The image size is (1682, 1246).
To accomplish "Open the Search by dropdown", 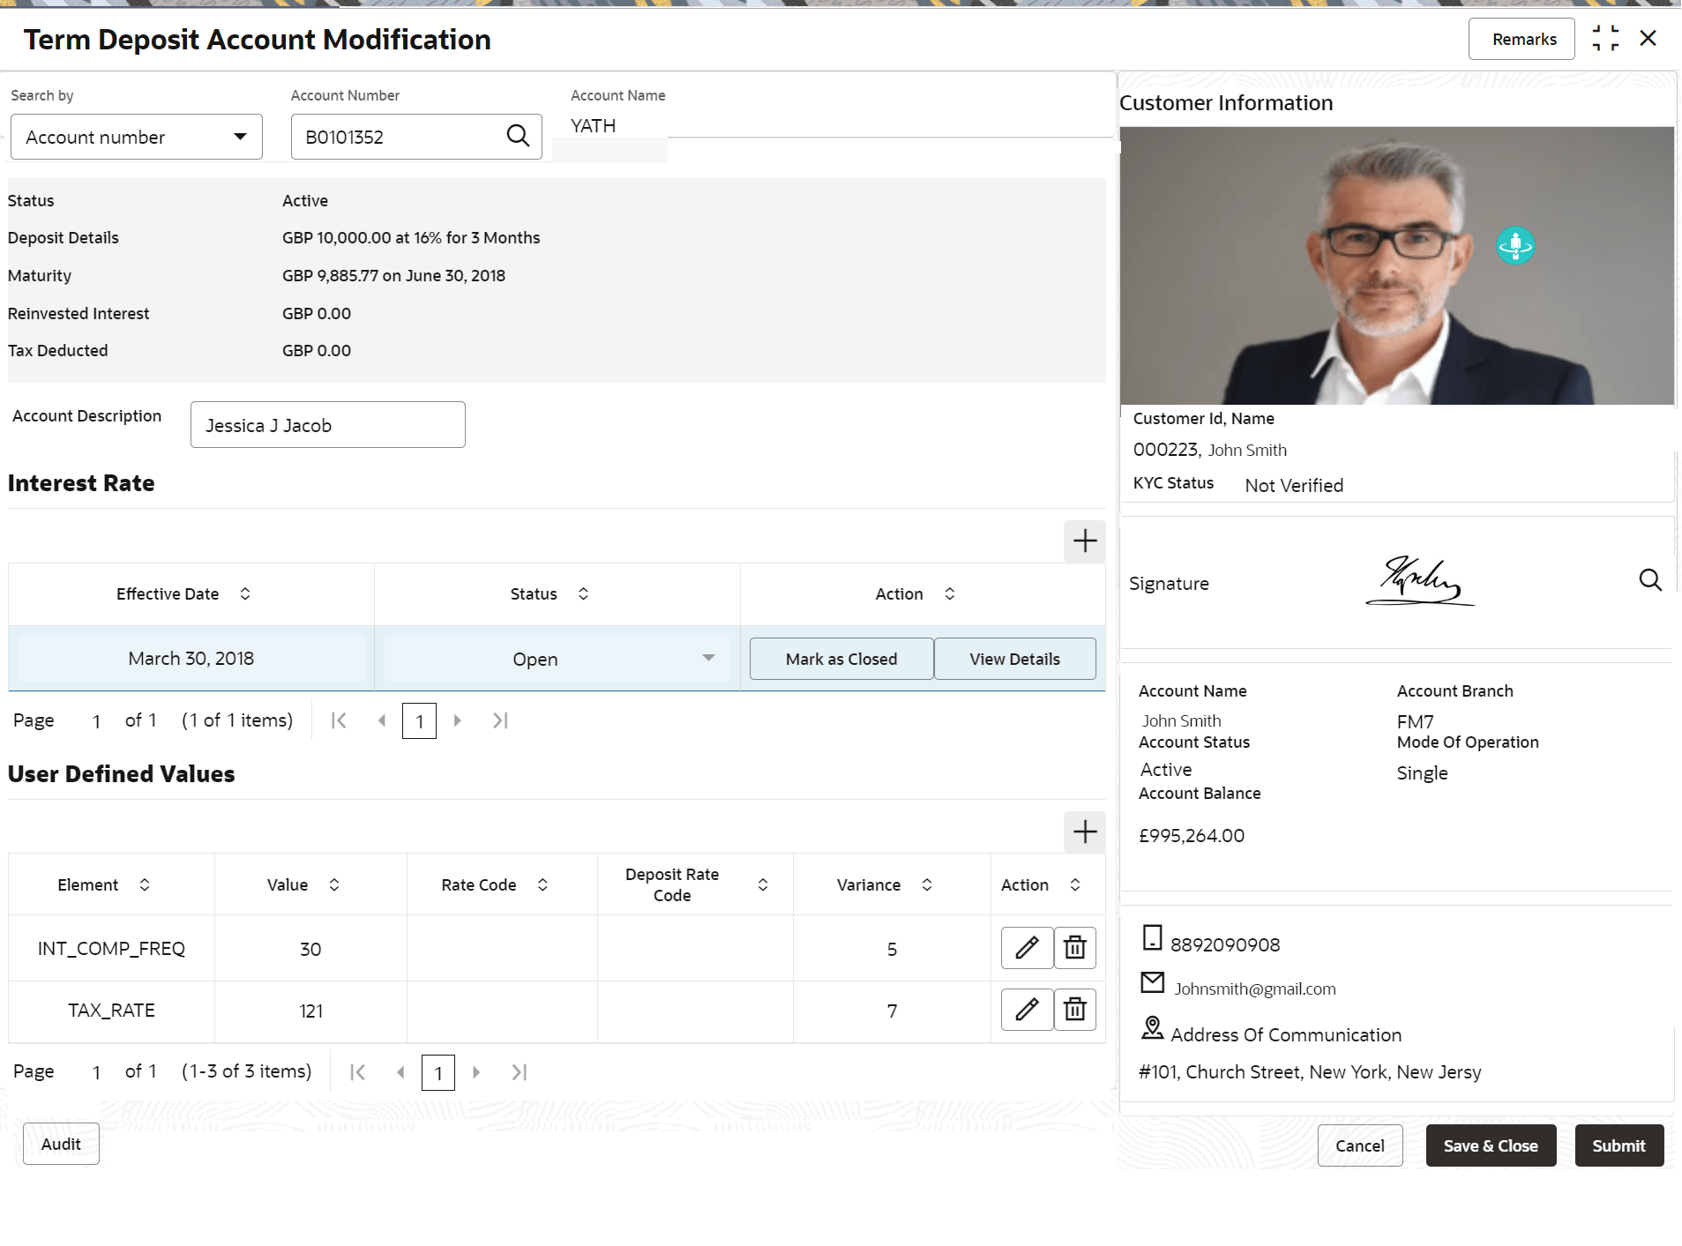I will point(137,137).
